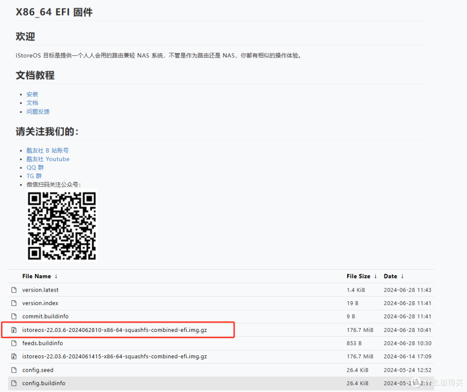Click the 微信扫码关注公众号 text
467x392 pixels.
[54, 185]
